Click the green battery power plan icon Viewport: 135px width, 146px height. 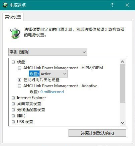click(x=15, y=33)
